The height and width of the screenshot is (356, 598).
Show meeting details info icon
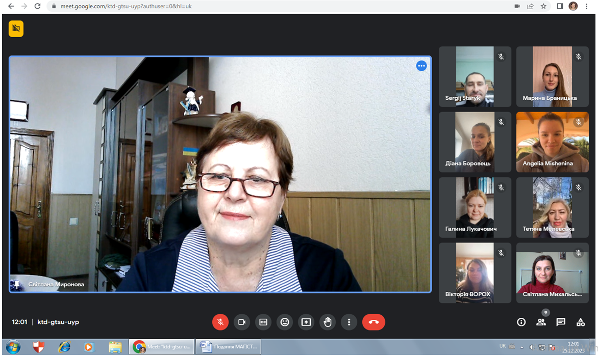(521, 322)
